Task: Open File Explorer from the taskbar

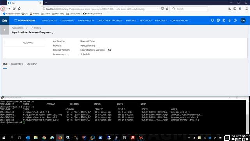Action: point(36,137)
